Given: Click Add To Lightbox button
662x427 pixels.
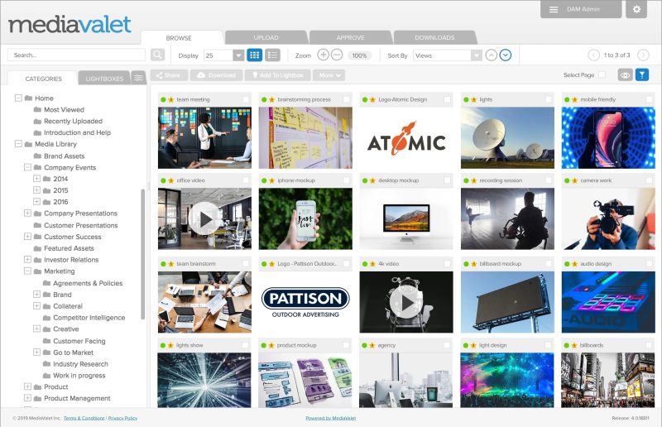Looking at the screenshot, I should click(x=278, y=75).
